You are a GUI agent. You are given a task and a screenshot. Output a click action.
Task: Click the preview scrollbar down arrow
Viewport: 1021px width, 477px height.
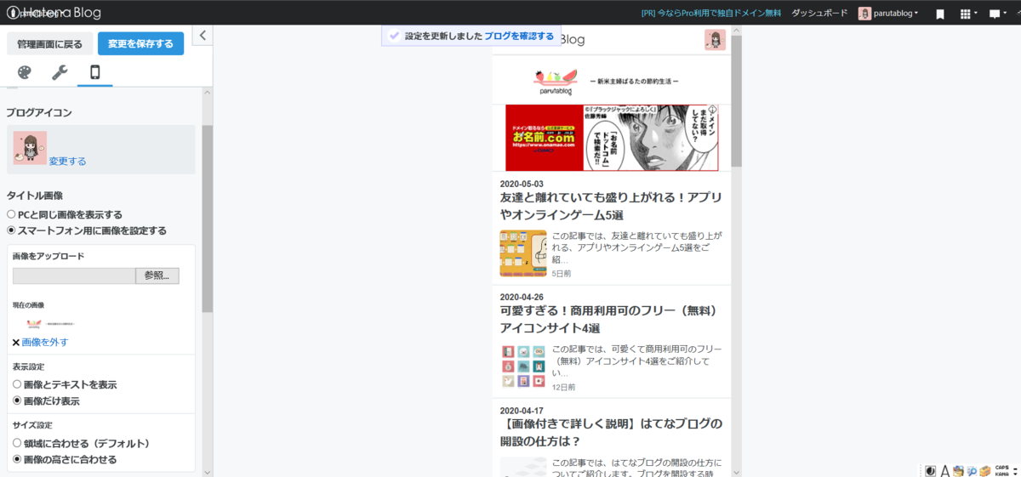click(x=737, y=472)
